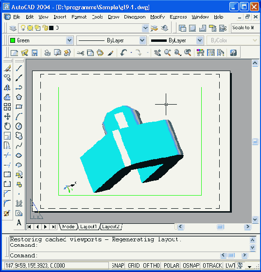Toggle LWT lineweight display in status bar
This screenshot has width=261, height=272.
point(230,265)
